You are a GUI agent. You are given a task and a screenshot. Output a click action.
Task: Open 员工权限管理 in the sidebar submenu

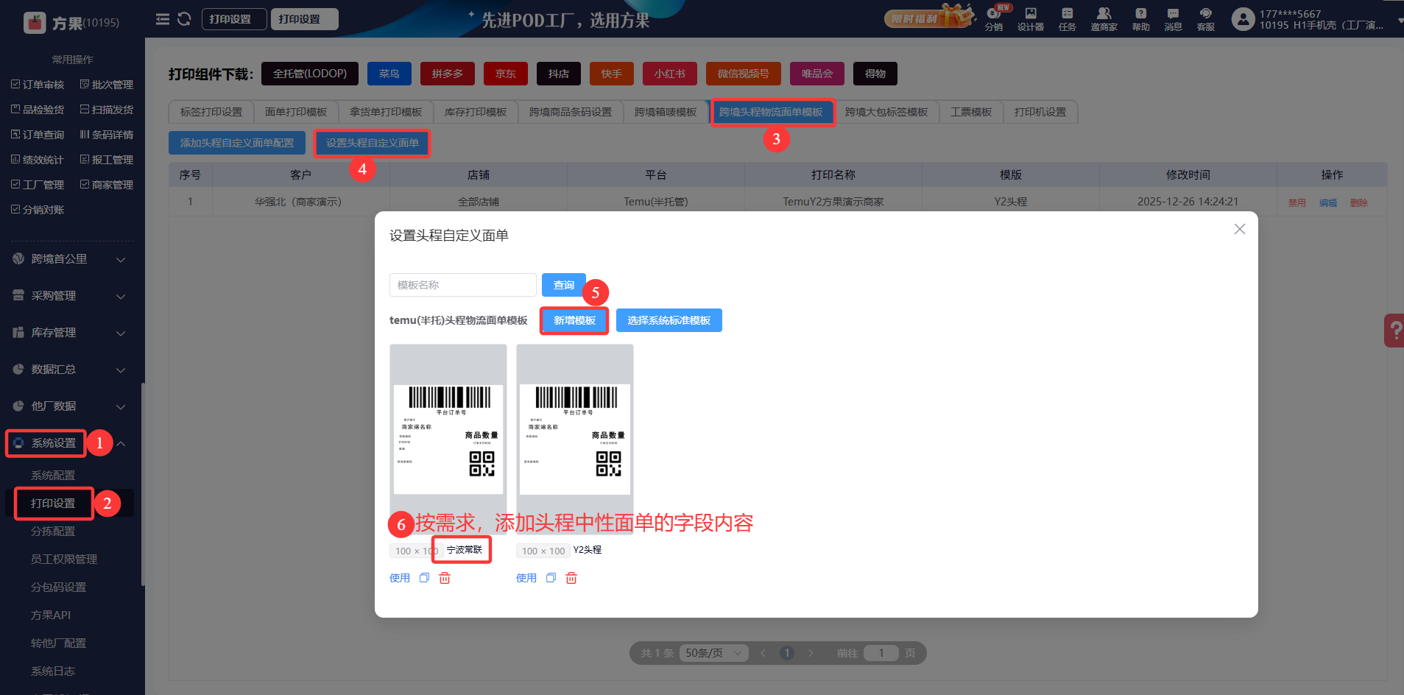(x=64, y=560)
